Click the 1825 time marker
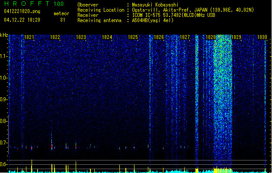 [133, 37]
